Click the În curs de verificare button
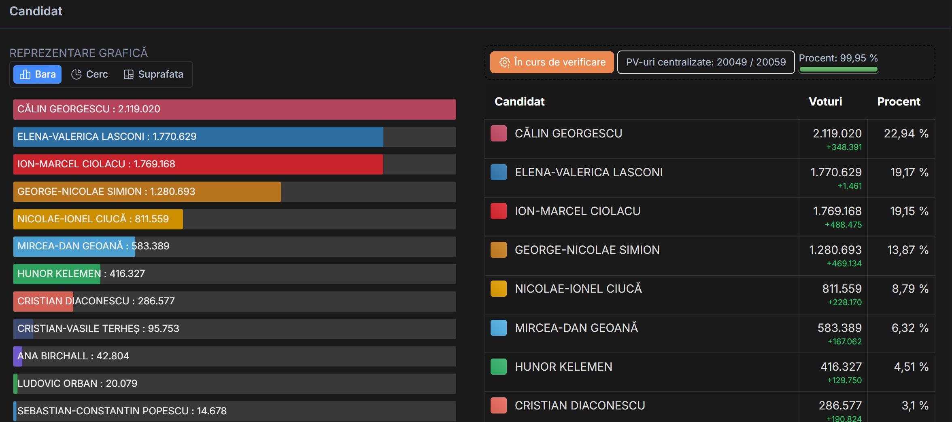 [x=552, y=62]
